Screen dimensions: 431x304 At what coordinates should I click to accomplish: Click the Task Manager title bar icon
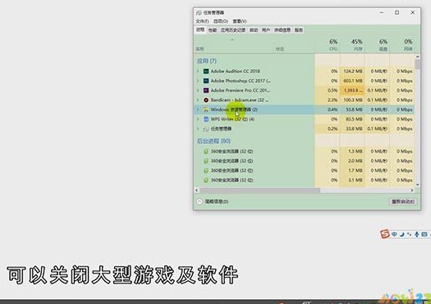(x=199, y=12)
